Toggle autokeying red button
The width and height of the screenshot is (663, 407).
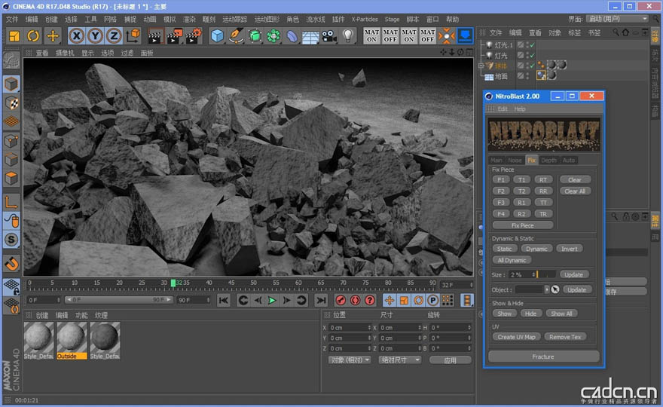pos(355,300)
